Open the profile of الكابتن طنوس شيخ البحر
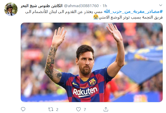Screen dimensions: 166x113 click(42, 6)
